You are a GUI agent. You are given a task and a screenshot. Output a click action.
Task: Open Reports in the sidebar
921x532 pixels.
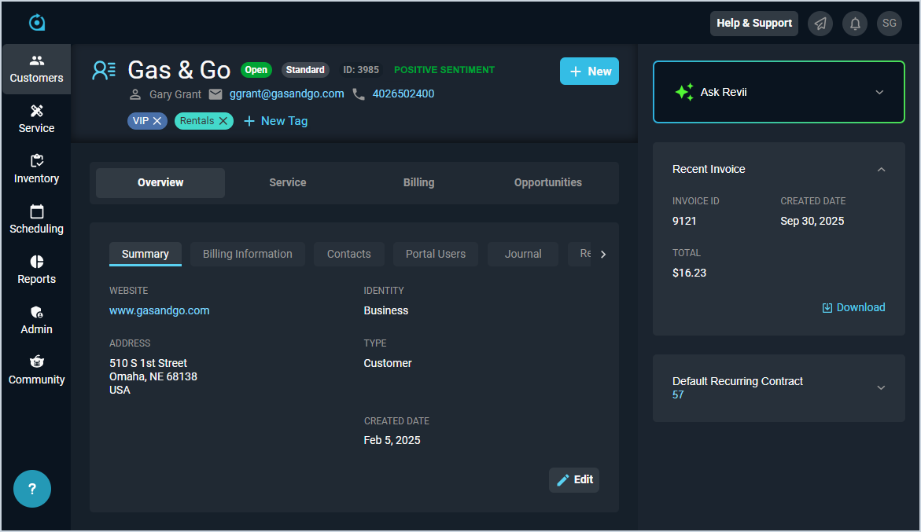pyautogui.click(x=36, y=270)
